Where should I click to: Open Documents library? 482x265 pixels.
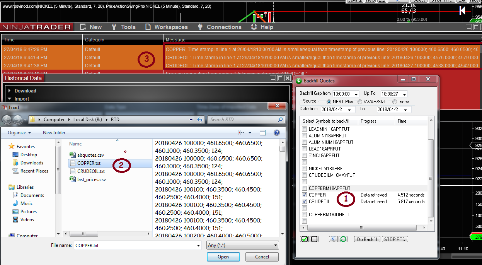[x=28, y=195]
